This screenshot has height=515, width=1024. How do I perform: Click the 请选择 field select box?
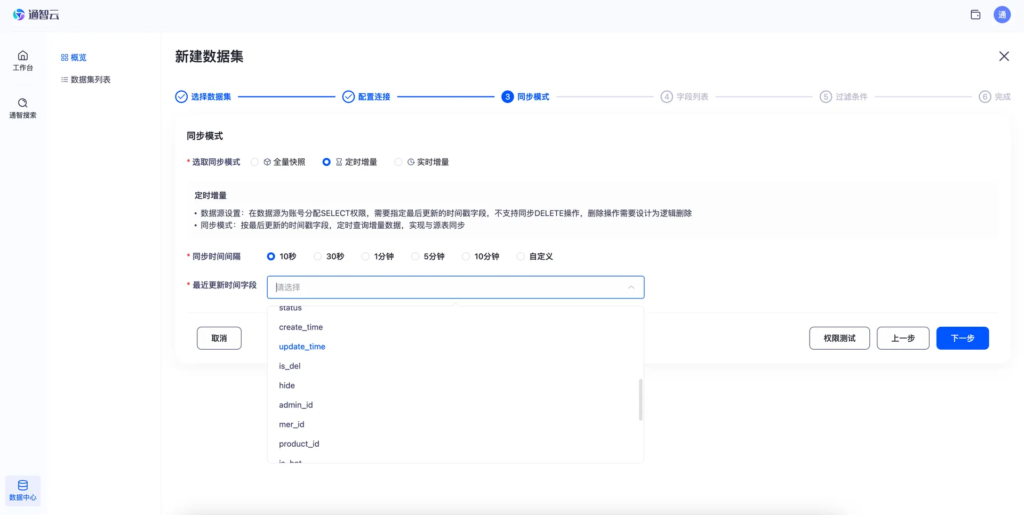coord(455,287)
